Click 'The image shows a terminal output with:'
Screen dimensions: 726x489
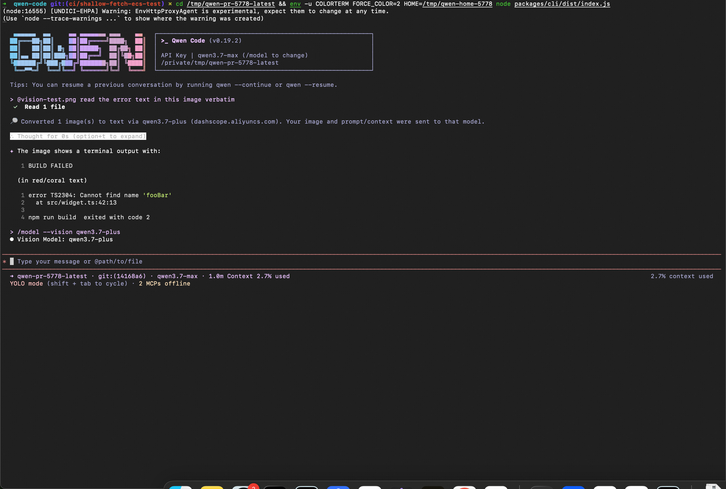89,151
